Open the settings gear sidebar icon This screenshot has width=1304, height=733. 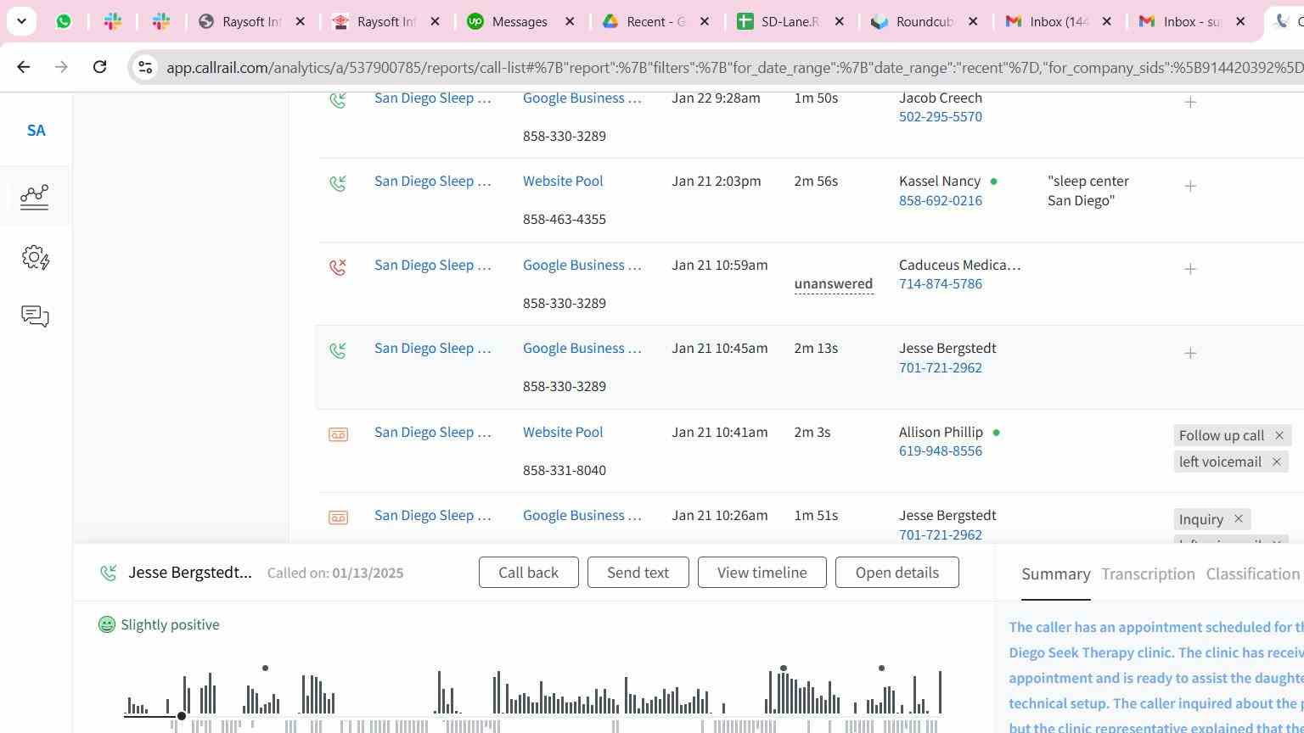pos(36,257)
